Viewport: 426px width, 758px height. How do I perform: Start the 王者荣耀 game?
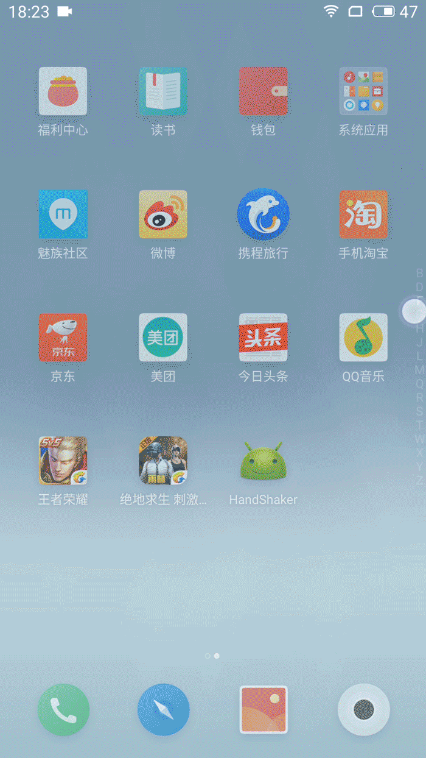[x=63, y=461]
